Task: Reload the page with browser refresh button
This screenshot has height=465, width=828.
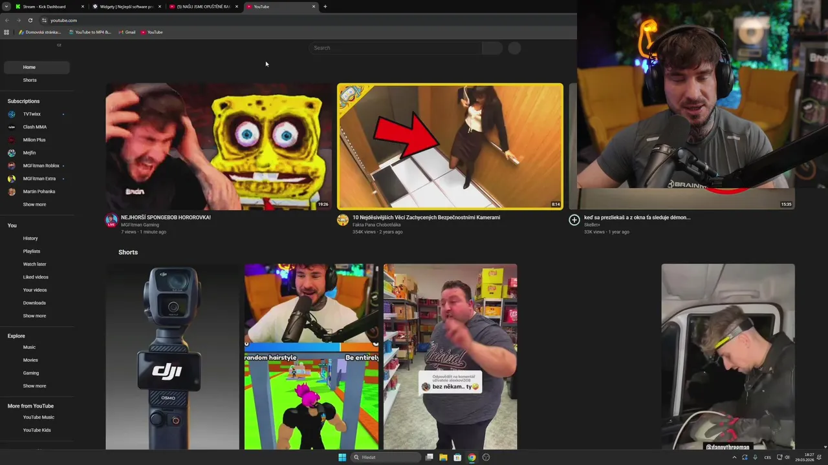Action: (30, 20)
